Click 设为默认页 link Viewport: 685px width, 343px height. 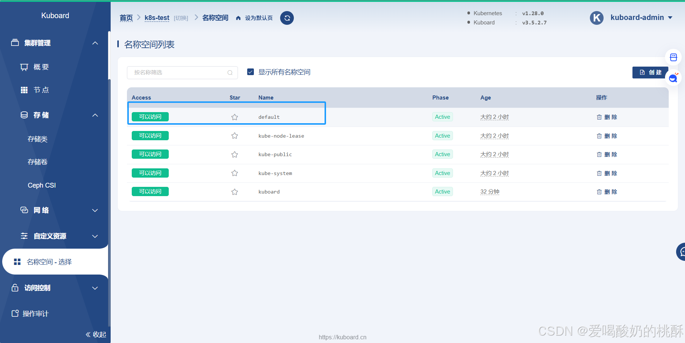pos(259,18)
